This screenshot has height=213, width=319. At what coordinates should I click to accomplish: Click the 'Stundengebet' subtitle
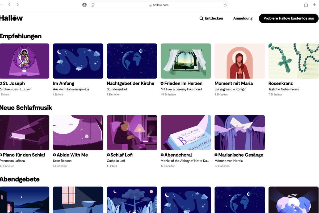click(x=117, y=89)
